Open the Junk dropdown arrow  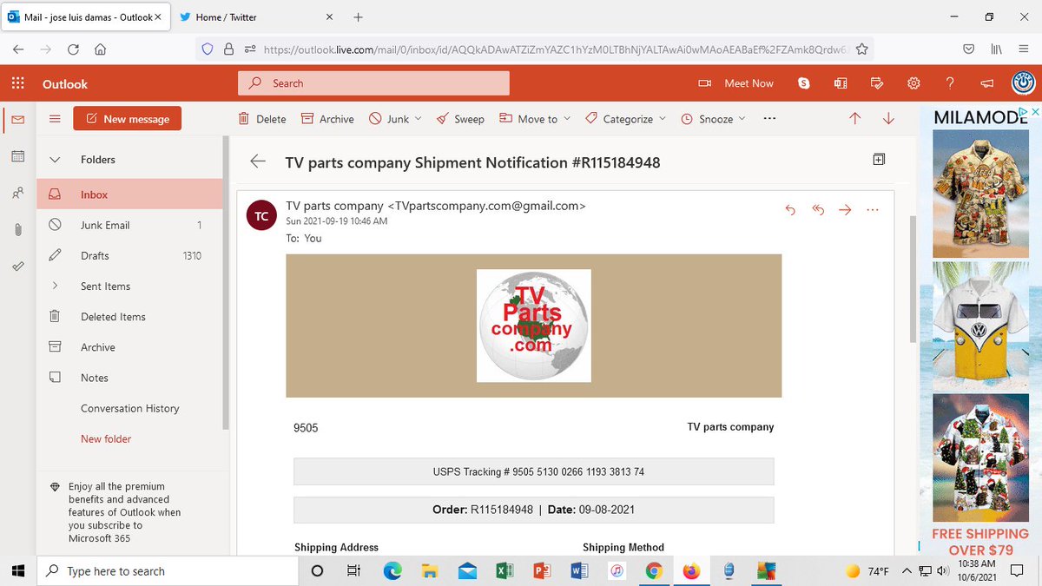click(419, 119)
